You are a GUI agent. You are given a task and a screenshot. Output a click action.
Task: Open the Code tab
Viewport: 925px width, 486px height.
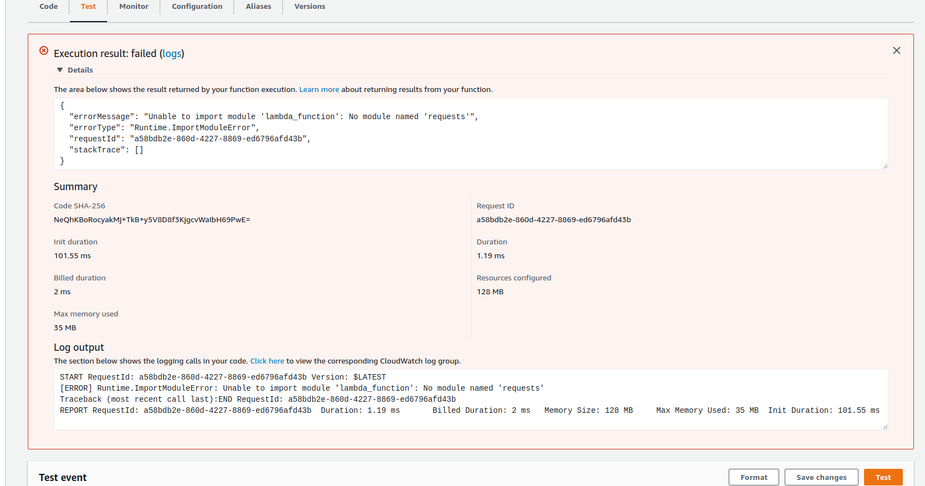pyautogui.click(x=48, y=7)
